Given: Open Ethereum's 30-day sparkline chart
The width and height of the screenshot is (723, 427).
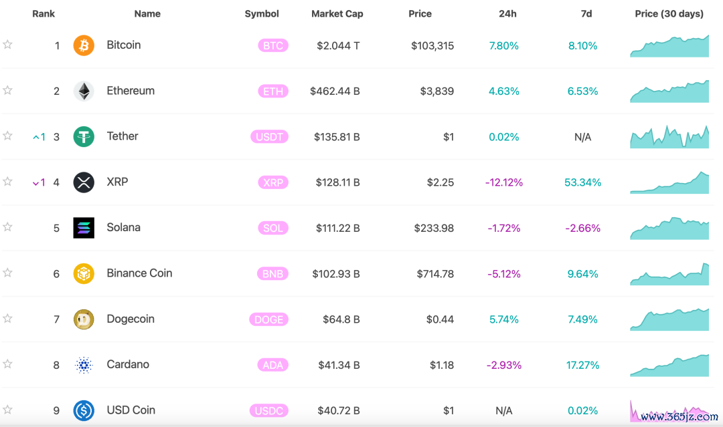Looking at the screenshot, I should (x=669, y=91).
